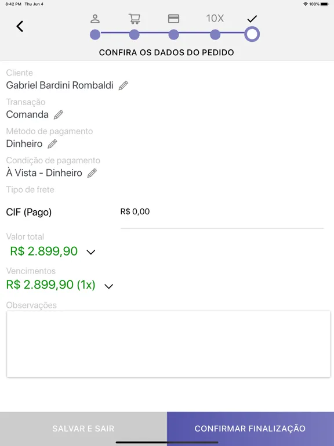
Task: Open the 10X installments step
Action: (x=215, y=19)
